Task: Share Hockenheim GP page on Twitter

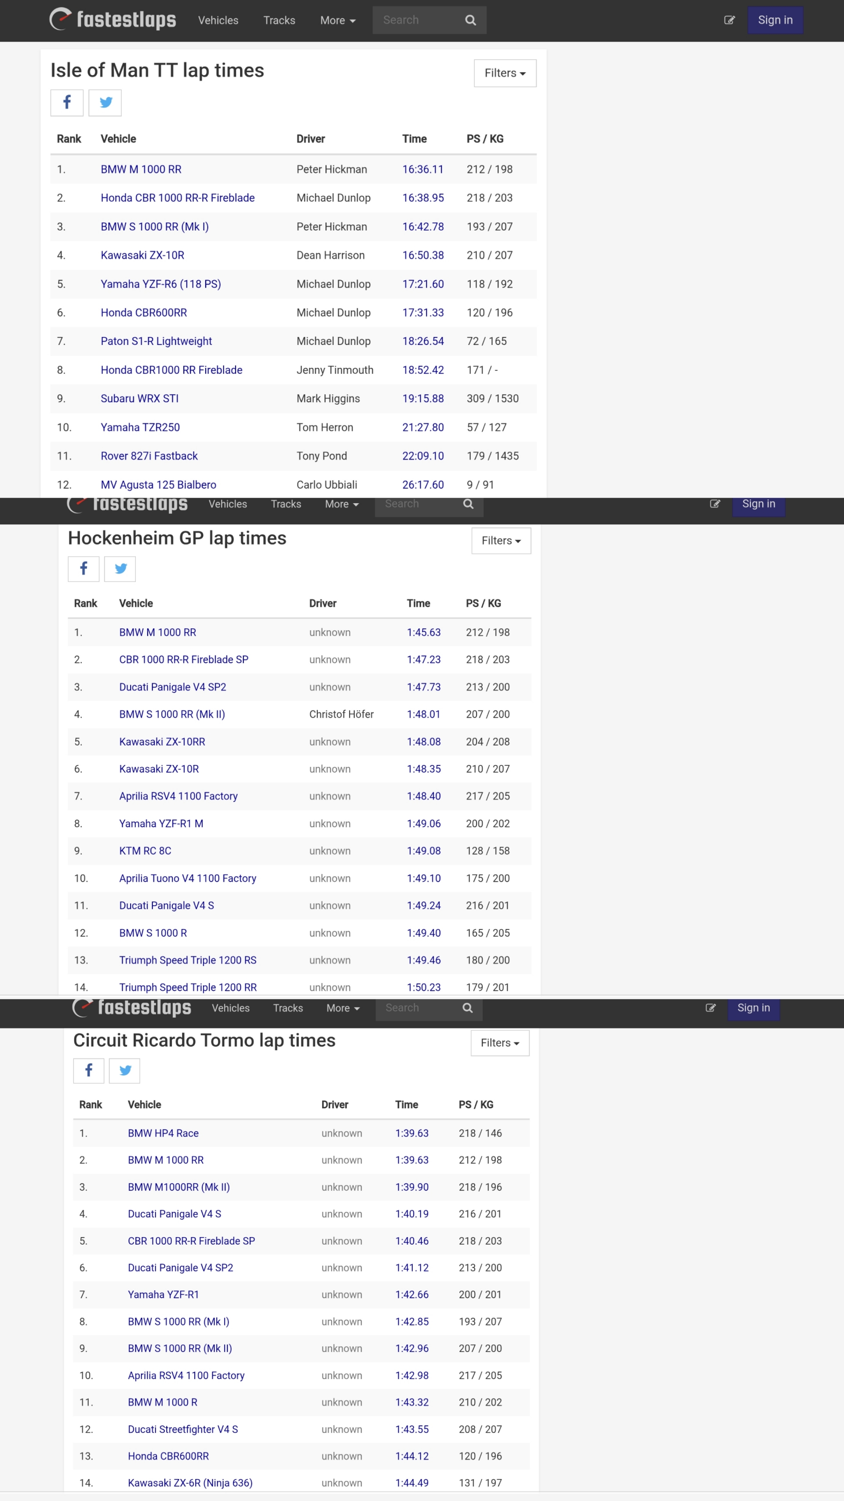Action: (x=120, y=569)
